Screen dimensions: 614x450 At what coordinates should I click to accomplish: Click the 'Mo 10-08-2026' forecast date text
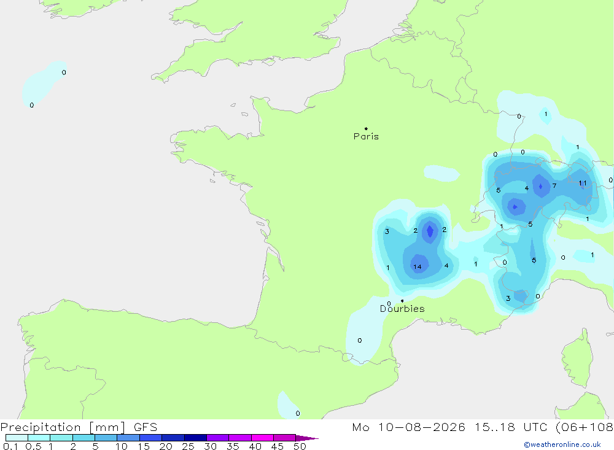point(408,427)
